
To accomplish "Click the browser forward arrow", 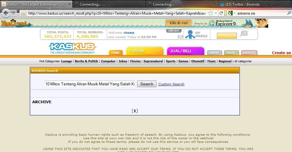I will (13, 13).
